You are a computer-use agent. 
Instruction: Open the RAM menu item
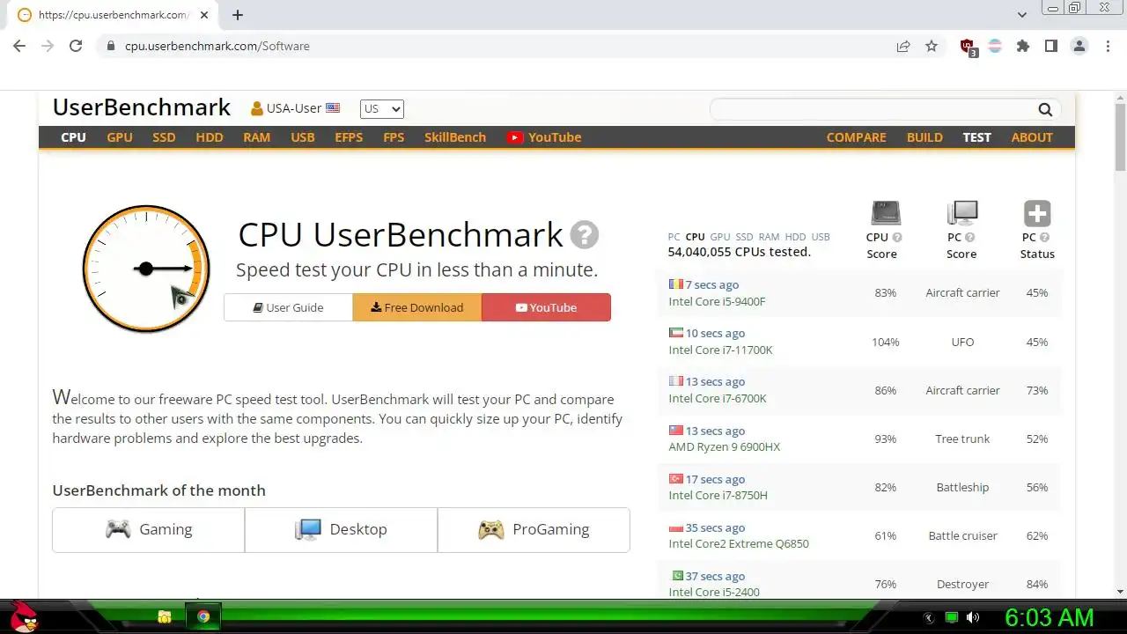[257, 137]
